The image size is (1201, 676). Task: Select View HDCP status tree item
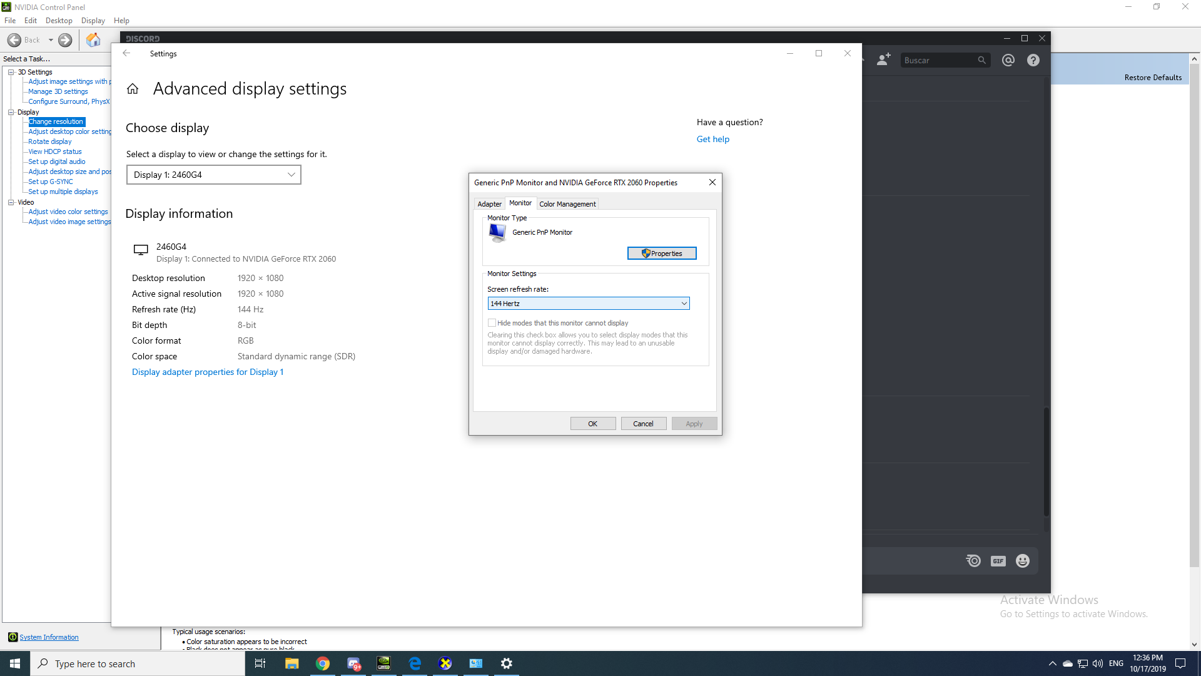pyautogui.click(x=54, y=151)
